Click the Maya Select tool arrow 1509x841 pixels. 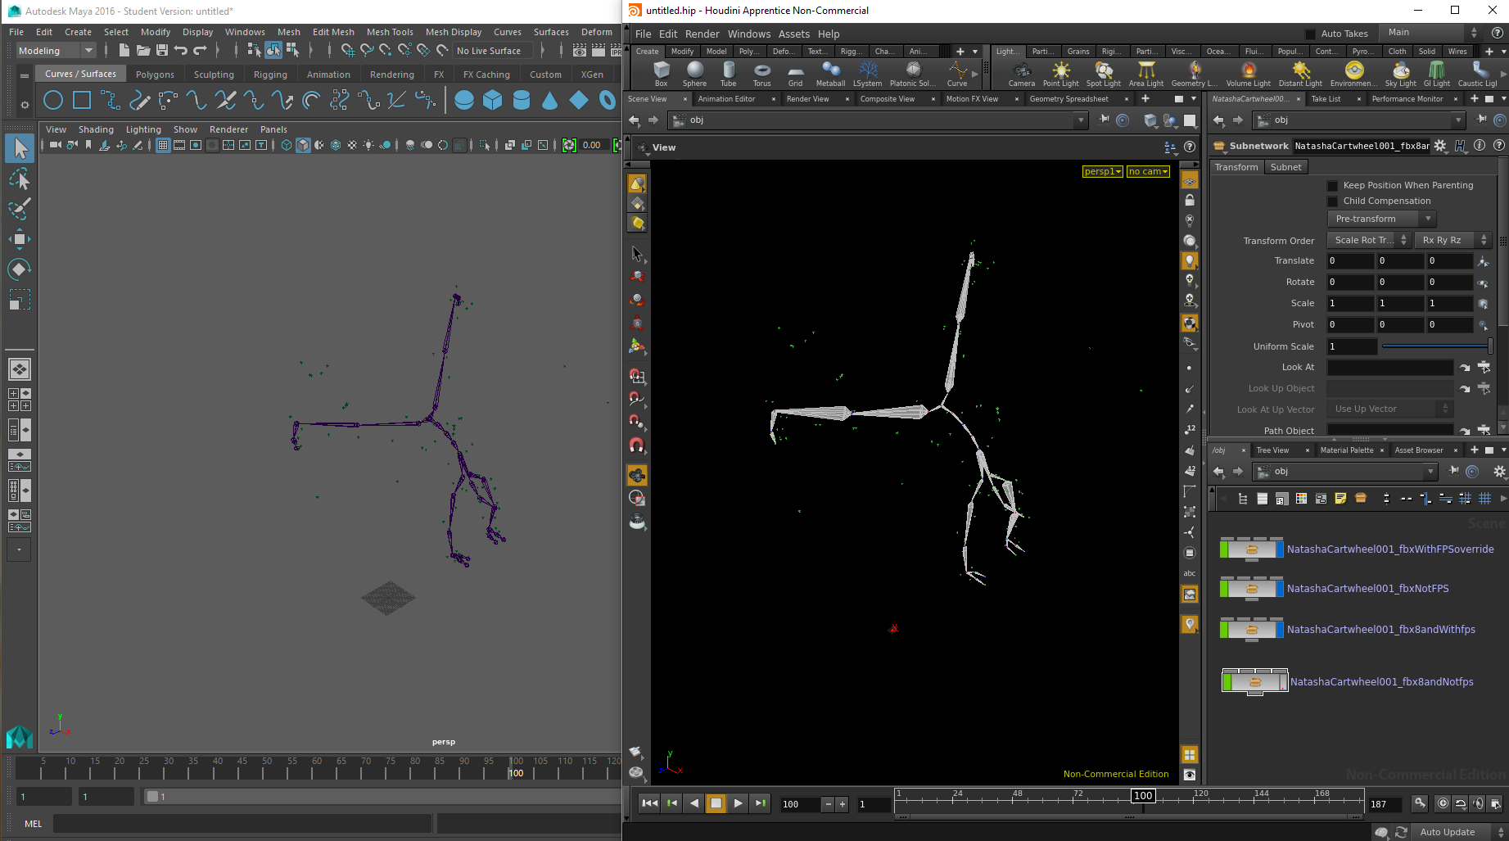click(x=20, y=148)
